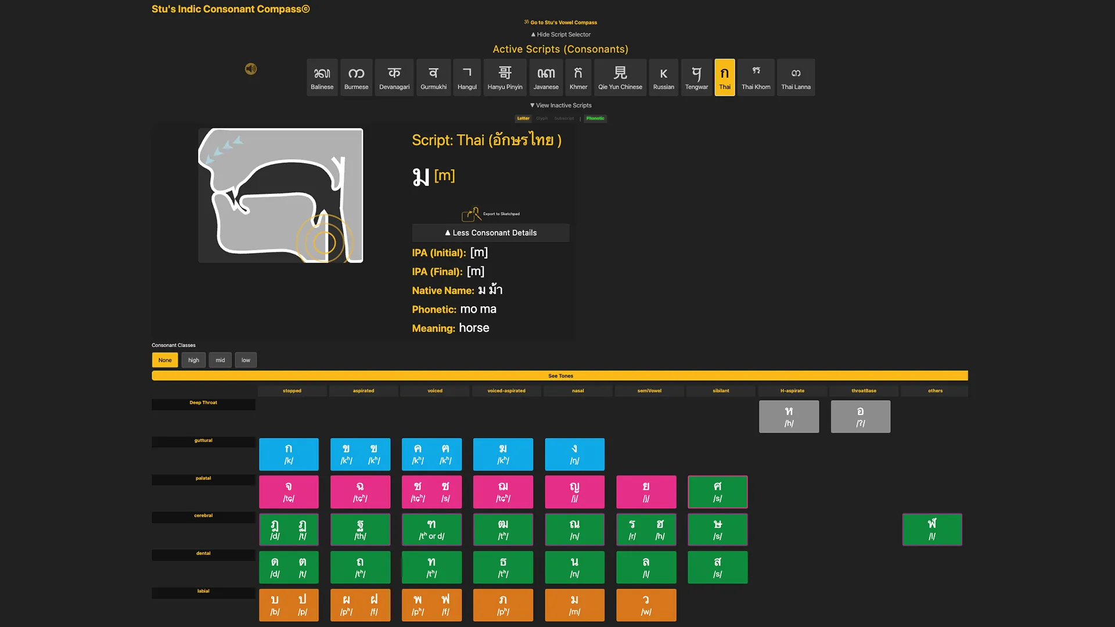Click the gray Deep Throat /h/ tile
1115x627 pixels.
pyautogui.click(x=789, y=416)
